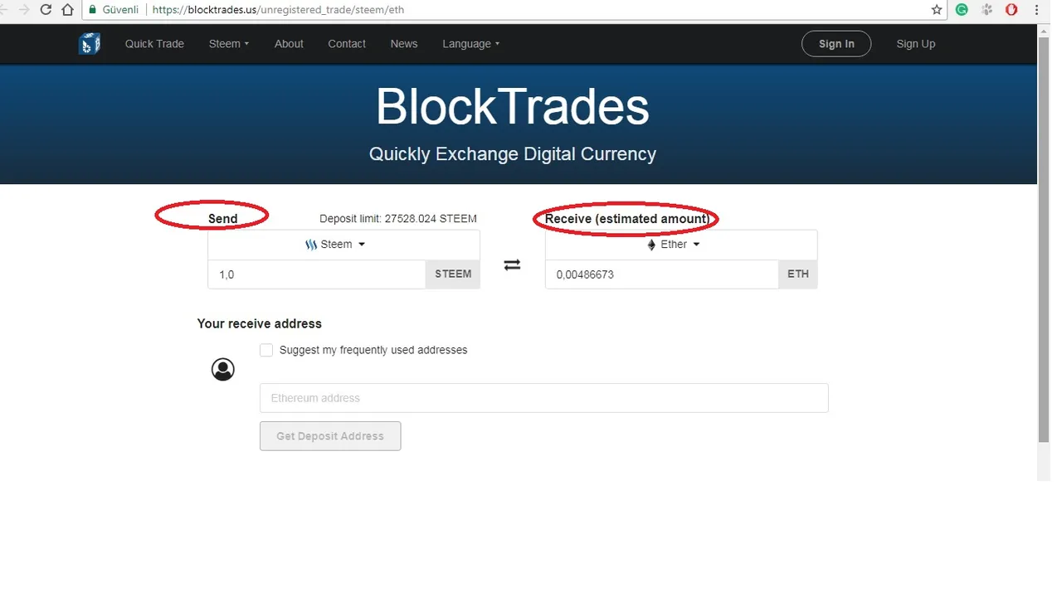This screenshot has height=597, width=1062.
Task: Click Quickly Exchange Digital Currency subtitle
Action: coord(513,154)
